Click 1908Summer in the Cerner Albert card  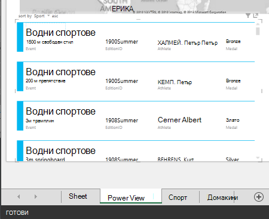tap(122, 121)
